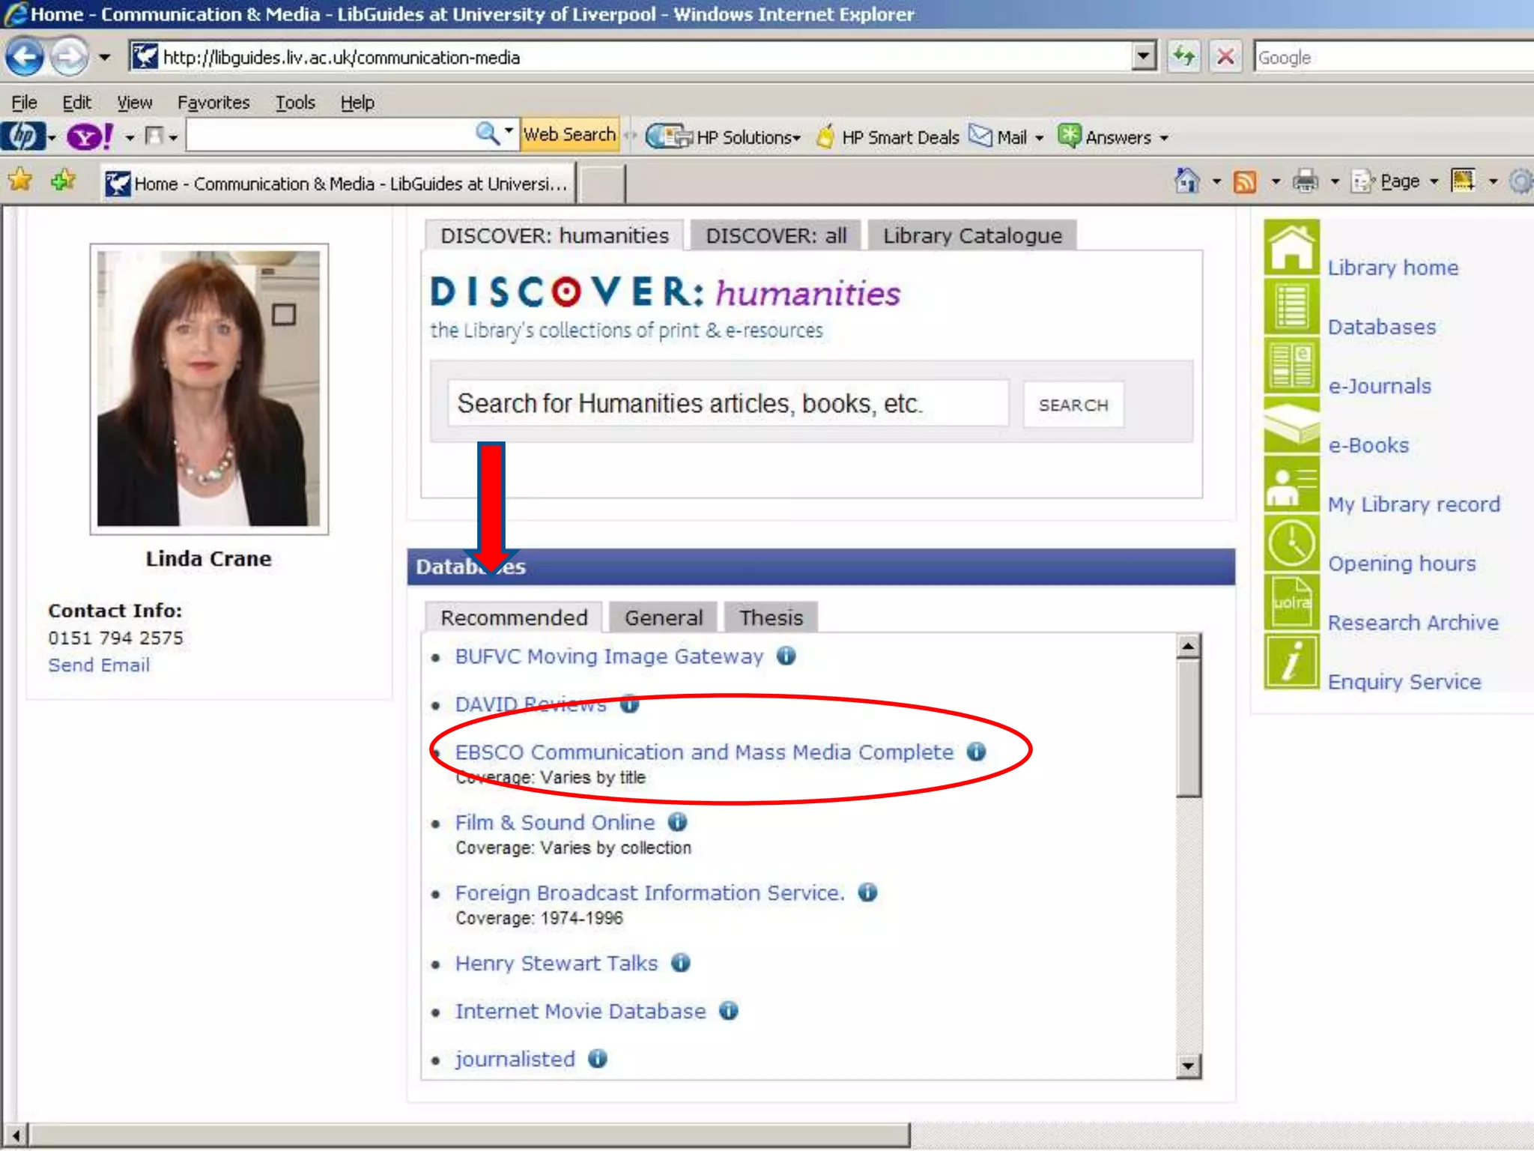Open the Databases list icon in sidebar

click(x=1291, y=307)
